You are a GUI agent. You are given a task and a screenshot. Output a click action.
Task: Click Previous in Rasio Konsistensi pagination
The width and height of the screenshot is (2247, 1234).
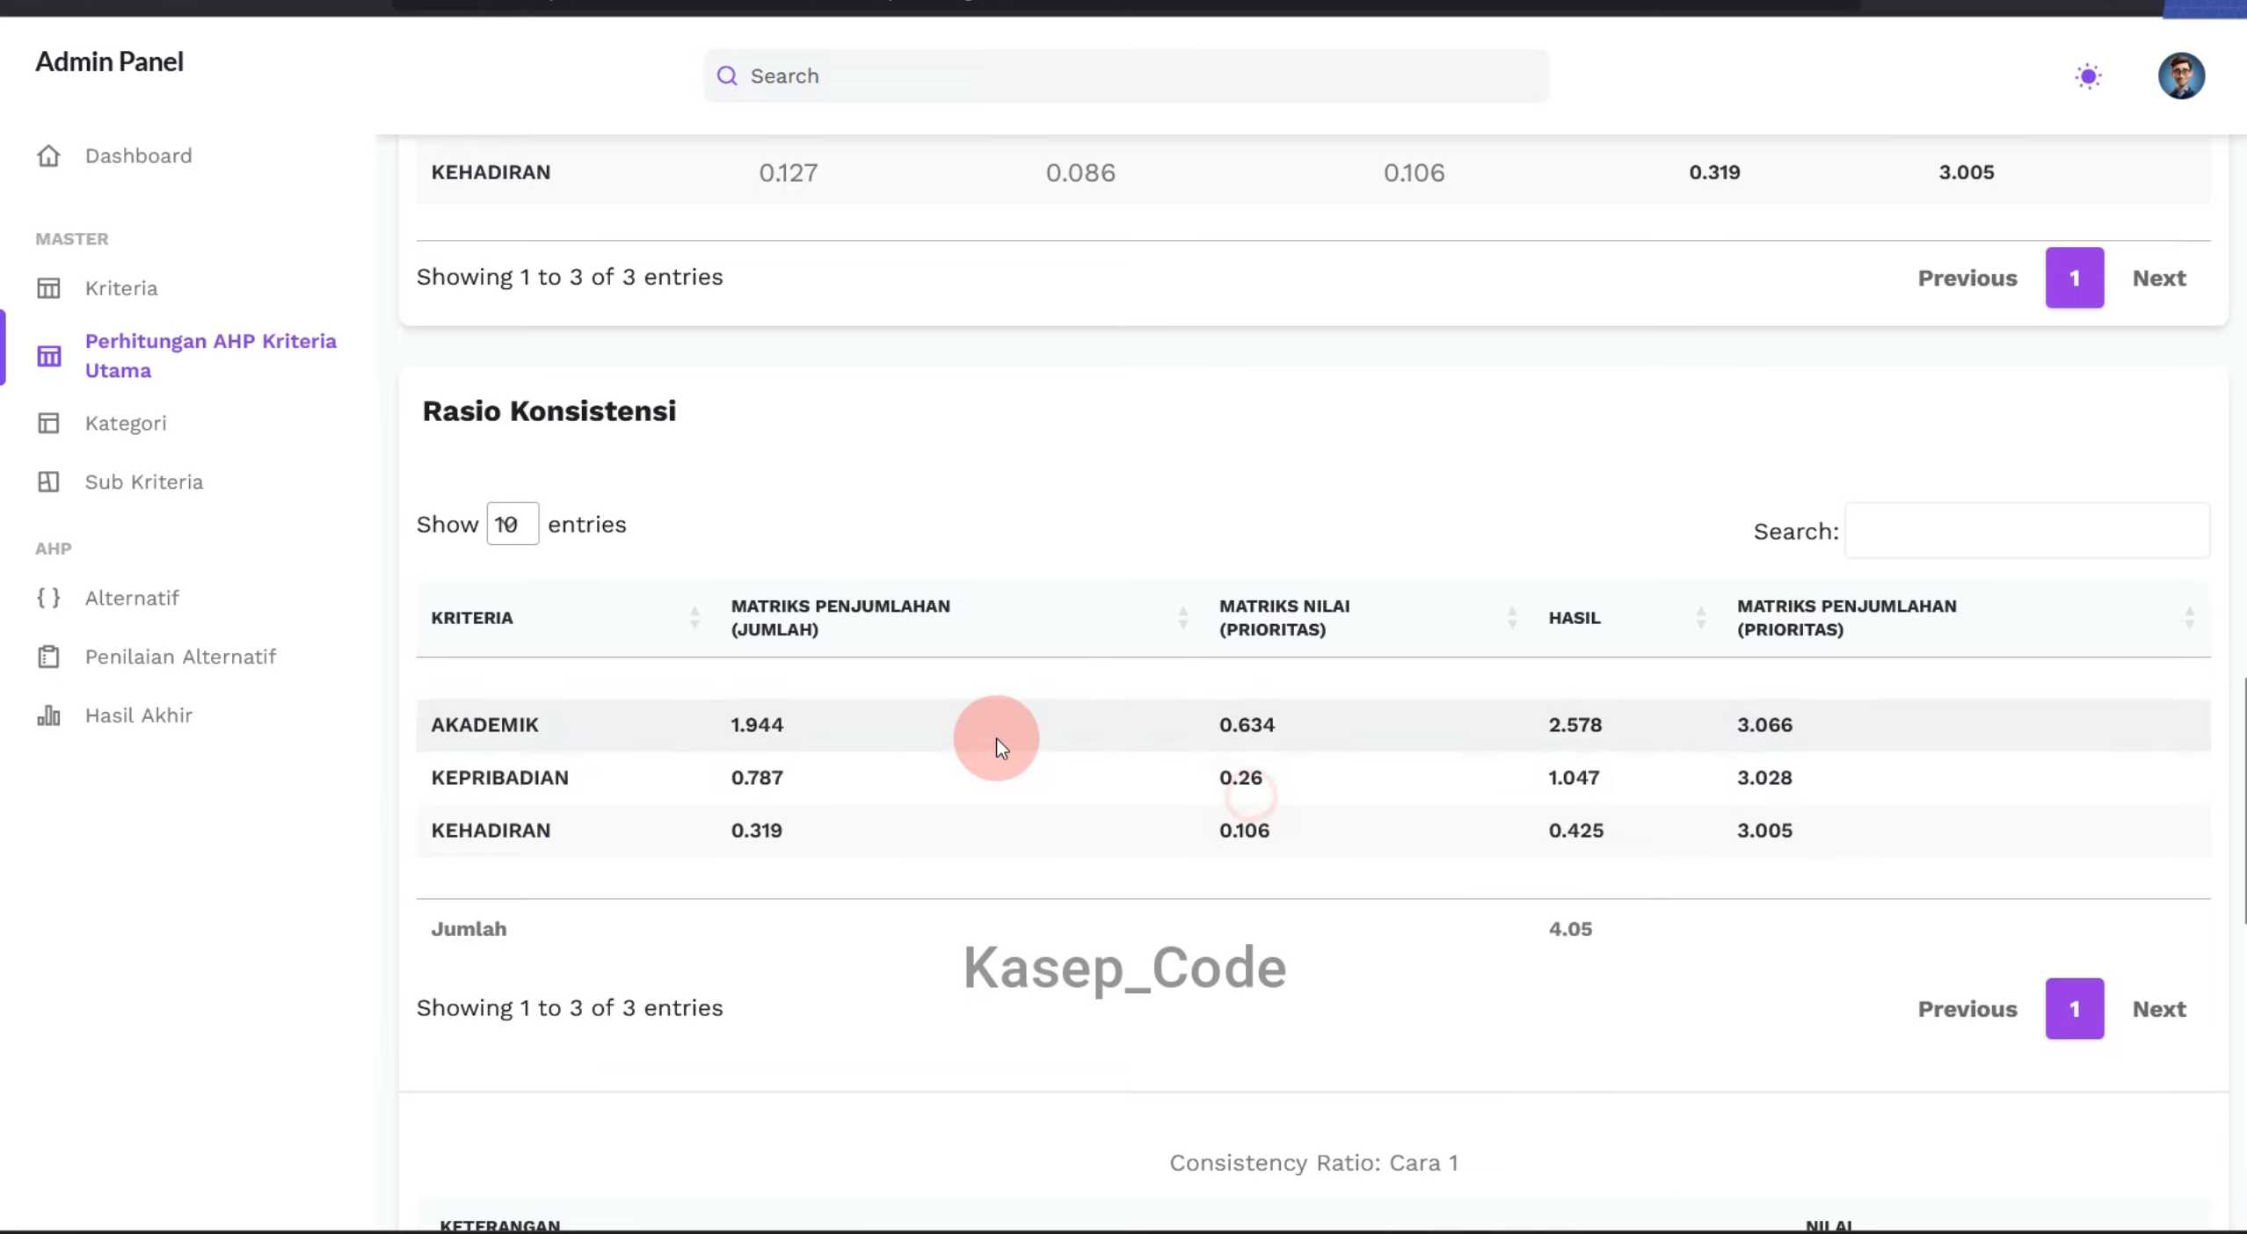point(1967,1009)
